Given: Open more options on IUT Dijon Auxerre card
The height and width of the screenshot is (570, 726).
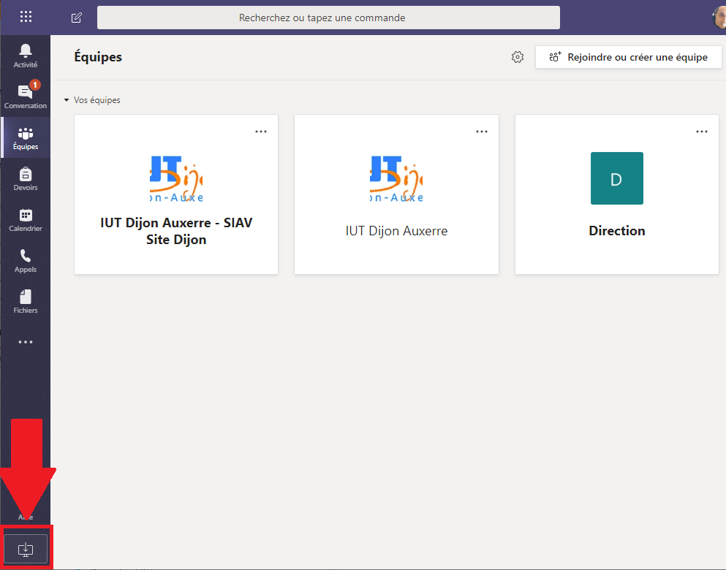Looking at the screenshot, I should pos(482,132).
